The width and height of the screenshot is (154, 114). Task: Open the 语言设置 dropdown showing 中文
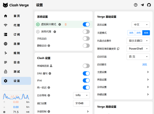coord(141,25)
